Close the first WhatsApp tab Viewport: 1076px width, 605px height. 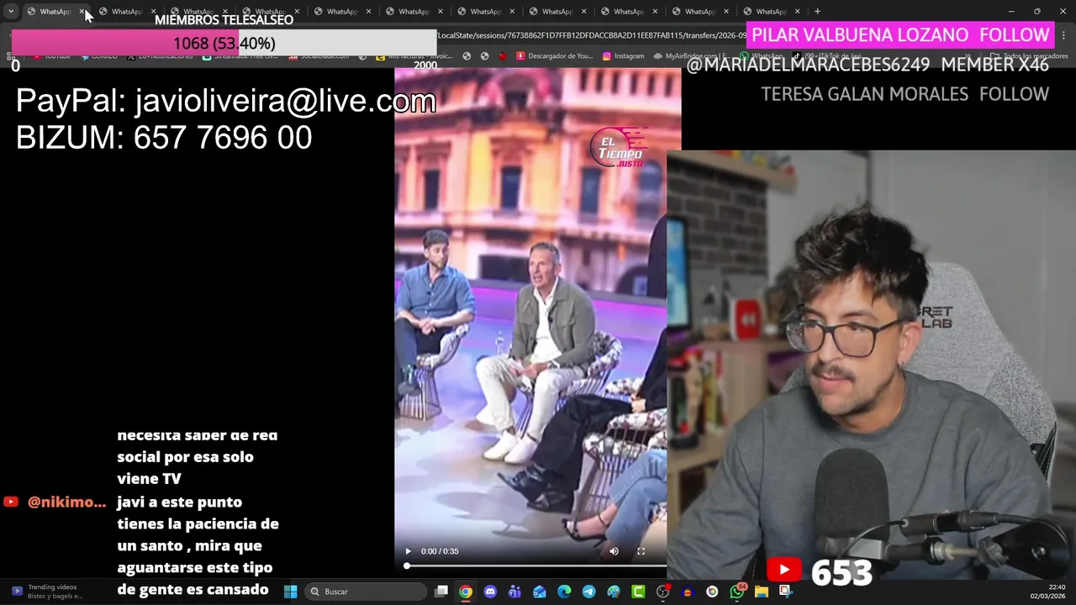tap(82, 12)
